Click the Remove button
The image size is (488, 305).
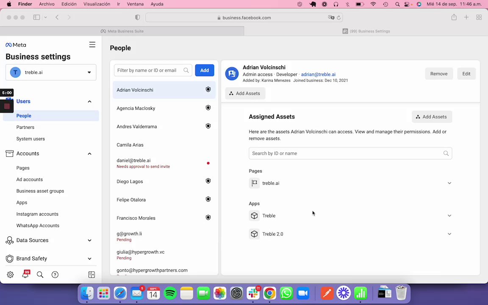[x=439, y=74]
